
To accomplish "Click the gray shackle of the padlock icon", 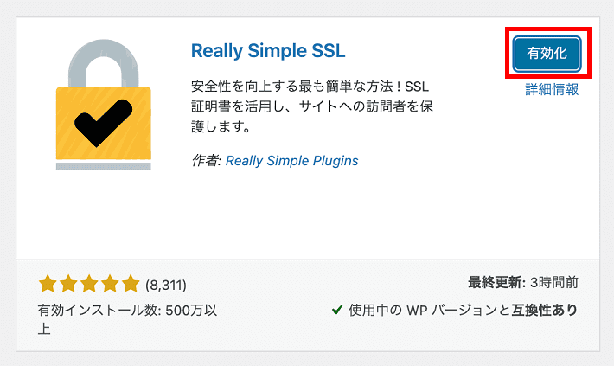I will (104, 63).
